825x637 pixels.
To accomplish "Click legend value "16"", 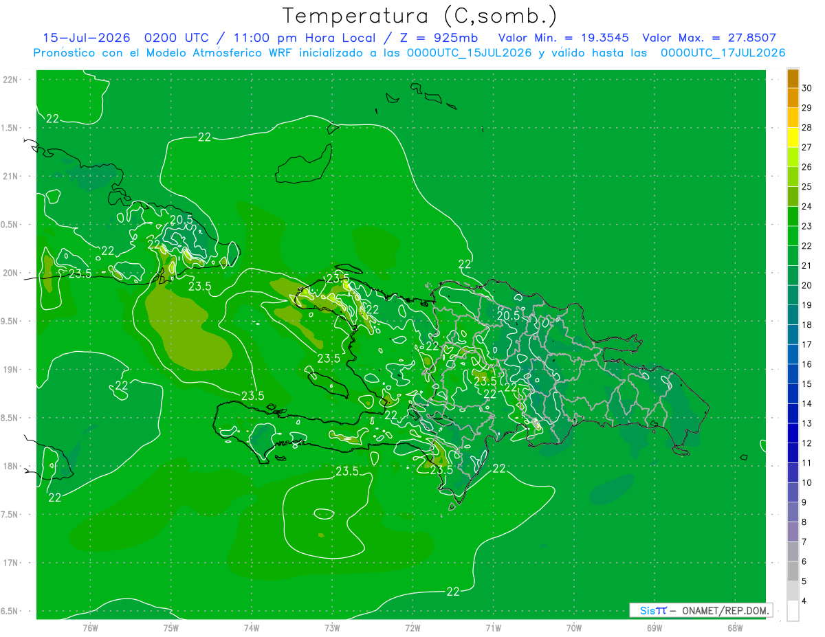I will 807,364.
